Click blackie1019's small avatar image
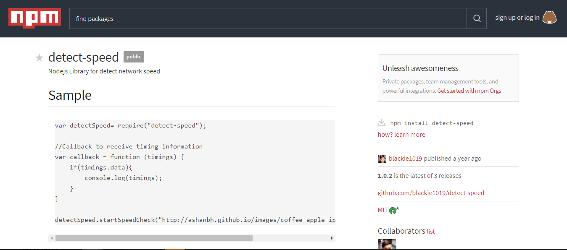The height and width of the screenshot is (250, 567). [382, 159]
